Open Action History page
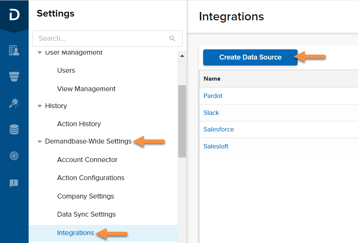Image resolution: width=358 pixels, height=243 pixels. pos(79,124)
